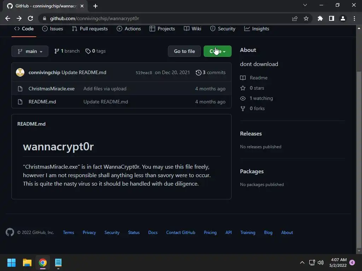This screenshot has width=362, height=271.
Task: Open the tab search chevron
Action: [305, 5]
